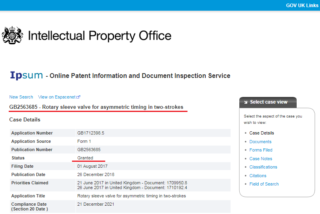Click the Granted status value
The height and width of the screenshot is (214, 320).
click(x=85, y=158)
